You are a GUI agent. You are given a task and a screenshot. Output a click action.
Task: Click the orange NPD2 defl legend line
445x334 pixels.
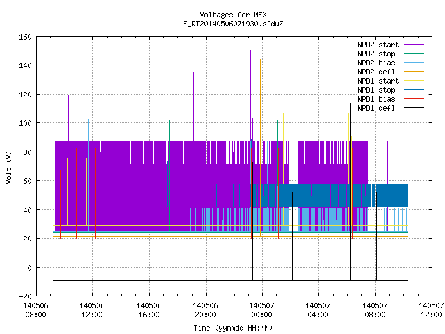point(414,72)
